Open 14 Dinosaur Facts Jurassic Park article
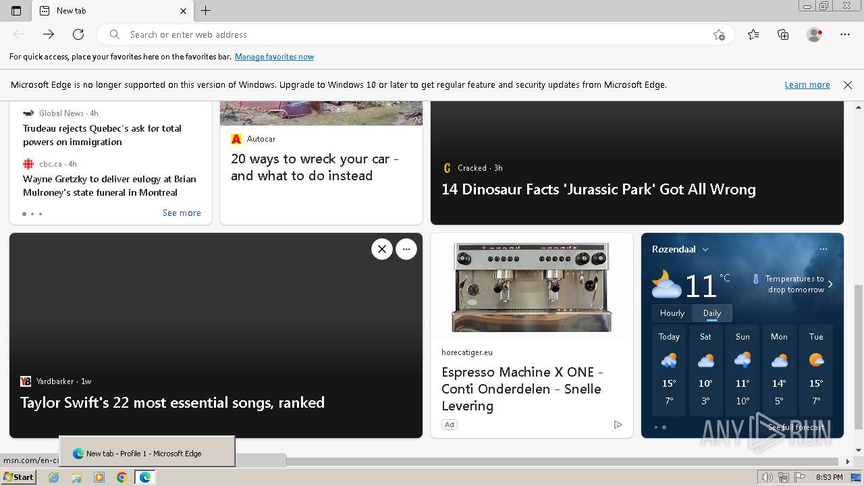 click(x=598, y=190)
